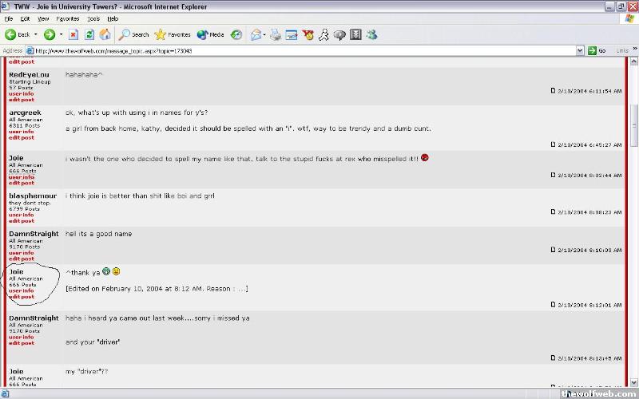Open user info link under arcgreek
This screenshot has width=639, height=399.
coord(21,132)
